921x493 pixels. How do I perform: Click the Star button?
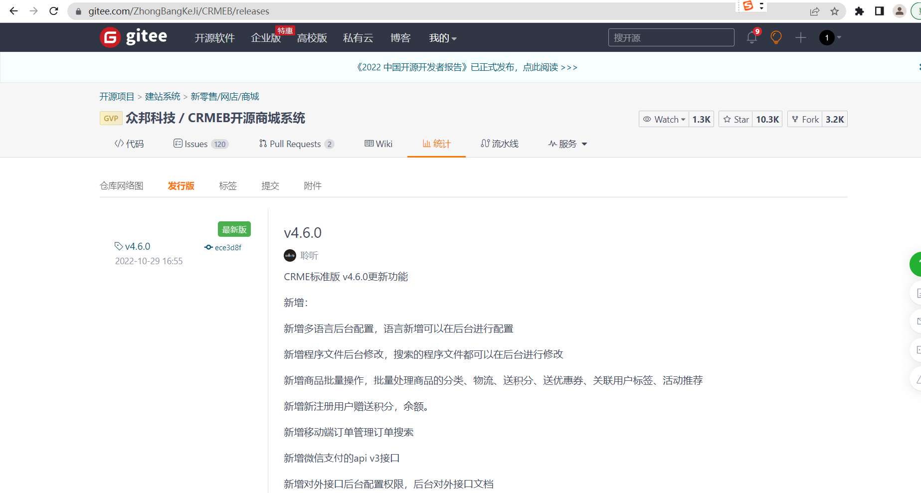click(x=736, y=119)
